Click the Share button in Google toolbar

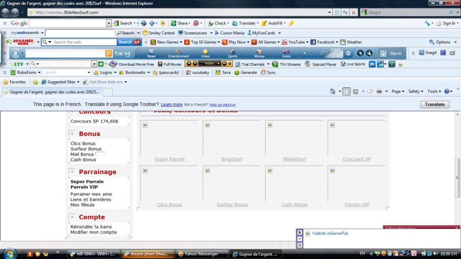point(180,23)
